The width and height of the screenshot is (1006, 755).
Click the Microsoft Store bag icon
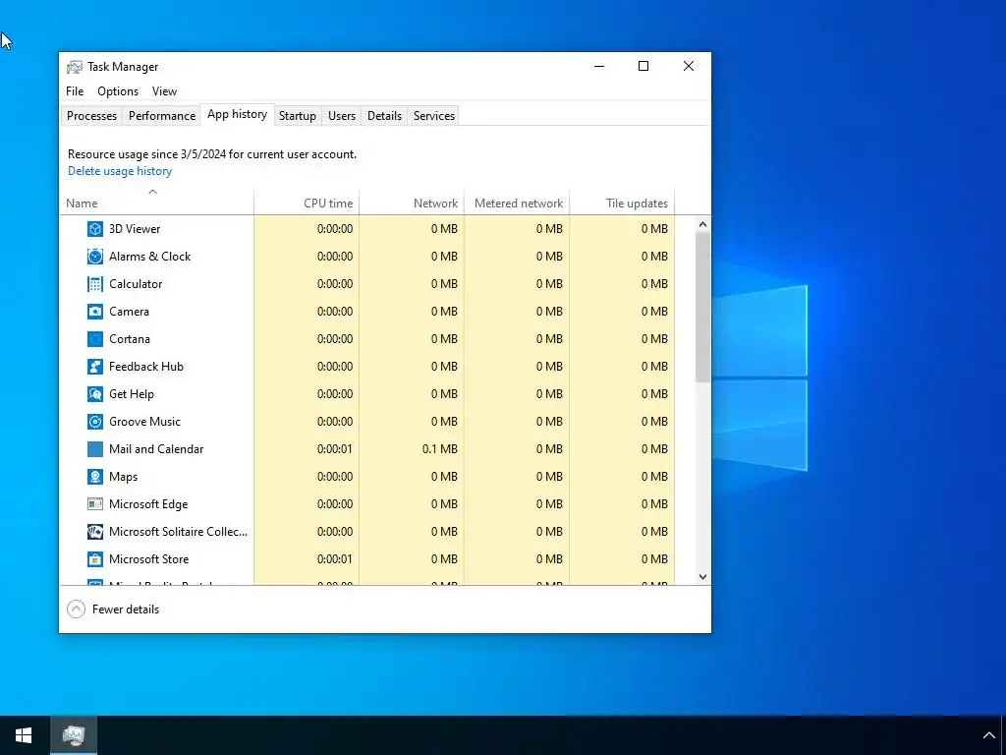tap(95, 559)
